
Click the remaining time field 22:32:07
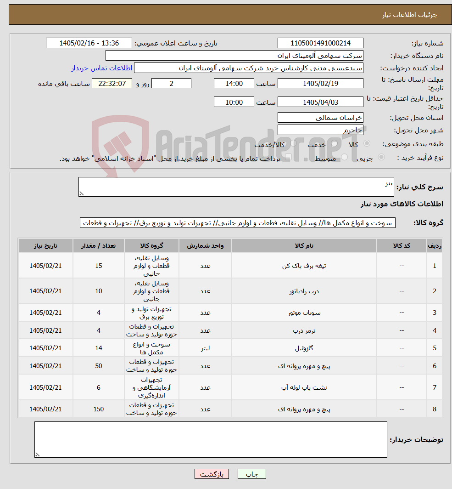[112, 84]
